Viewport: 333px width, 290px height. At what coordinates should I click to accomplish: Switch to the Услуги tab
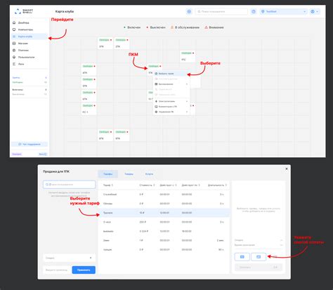pos(149,174)
